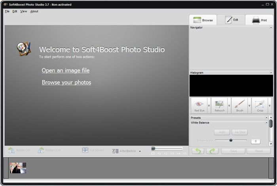This screenshot has height=186, width=277.
Task: Open Crop tool options arrow
Action: [x=269, y=105]
